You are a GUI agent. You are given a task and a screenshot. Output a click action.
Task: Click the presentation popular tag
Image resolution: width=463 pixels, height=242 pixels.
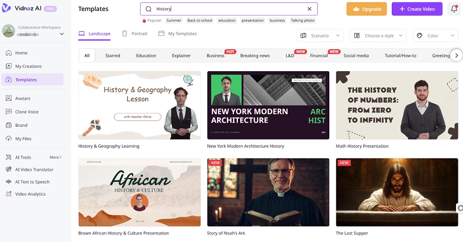252,20
